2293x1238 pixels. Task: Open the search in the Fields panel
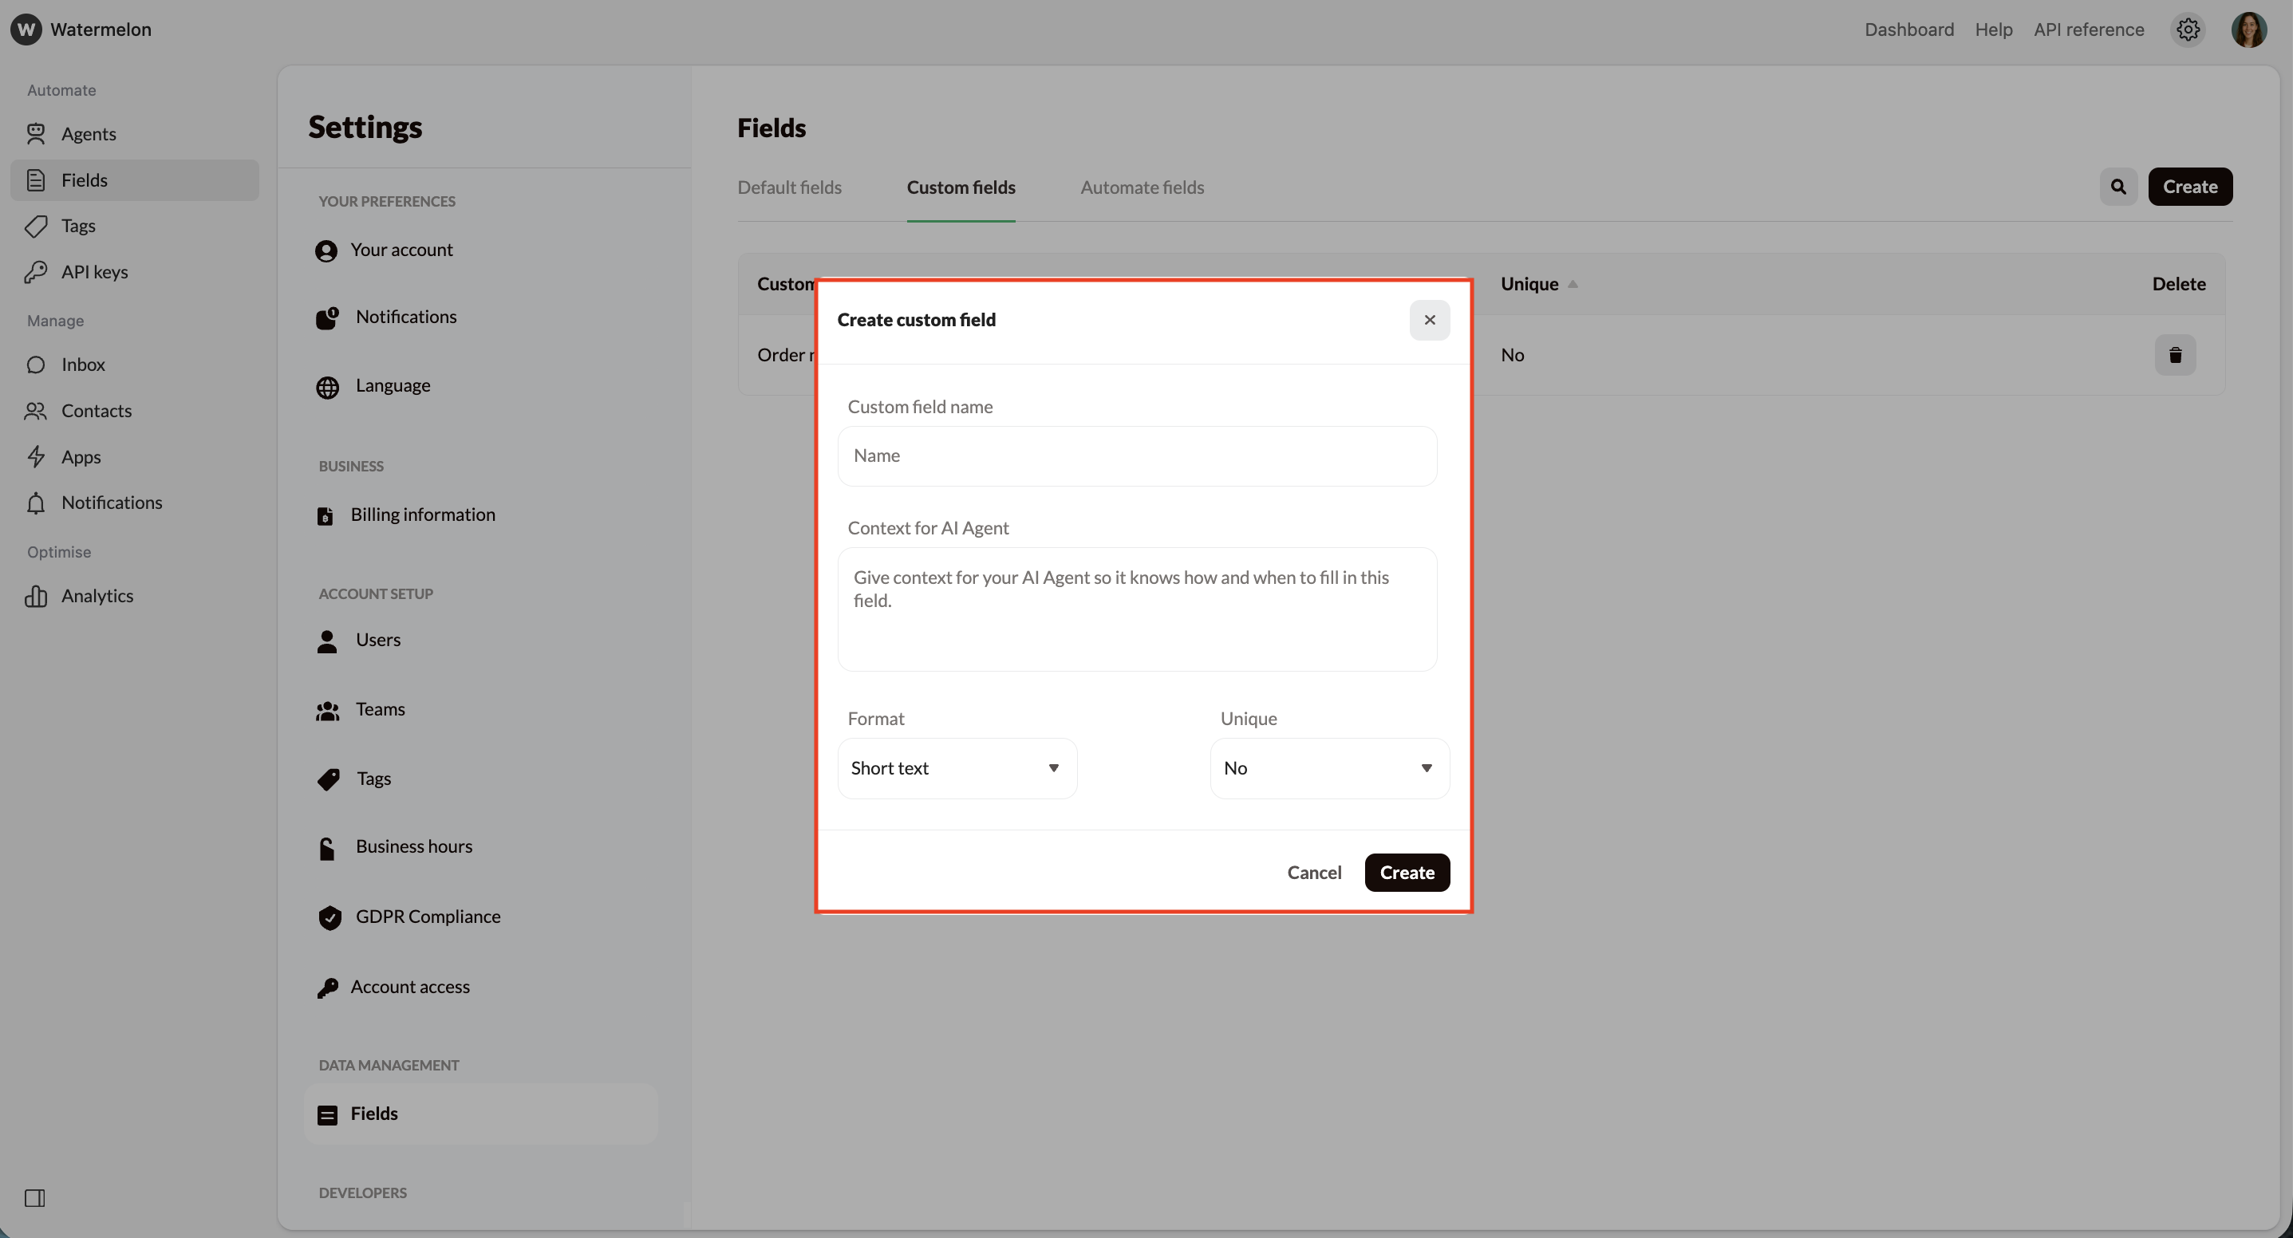2118,186
